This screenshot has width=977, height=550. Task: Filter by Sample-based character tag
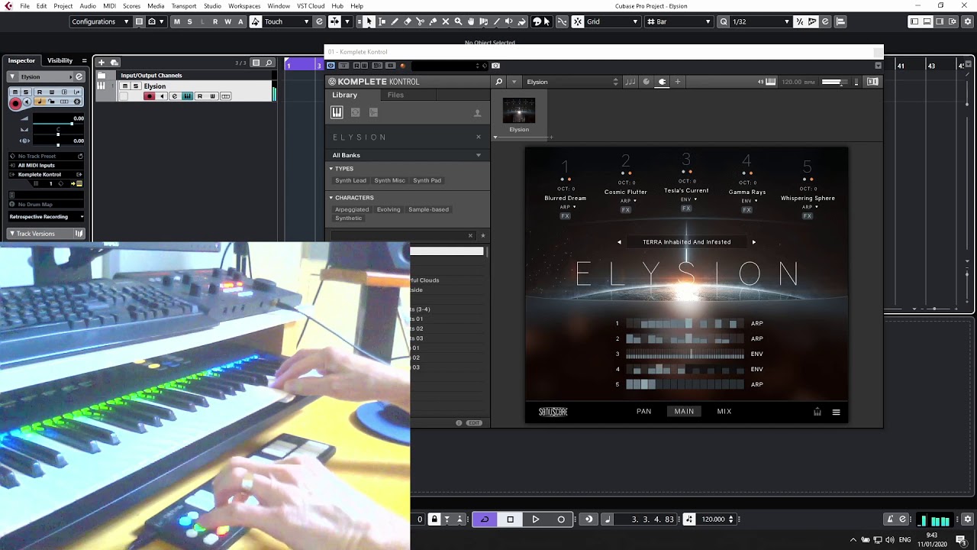pyautogui.click(x=428, y=209)
